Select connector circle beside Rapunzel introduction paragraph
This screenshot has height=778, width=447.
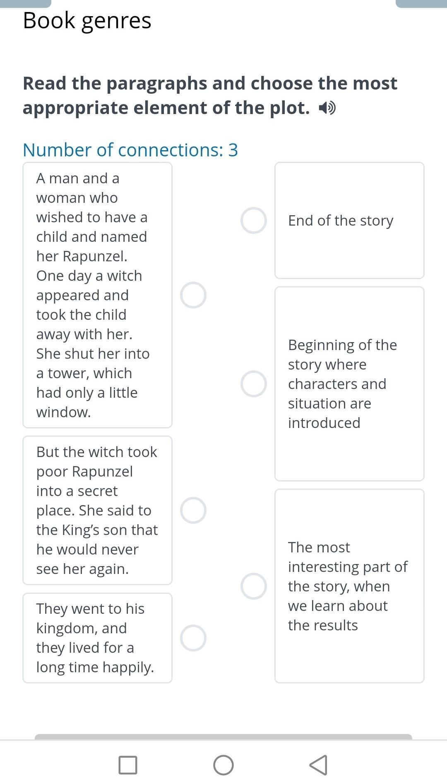(x=193, y=295)
